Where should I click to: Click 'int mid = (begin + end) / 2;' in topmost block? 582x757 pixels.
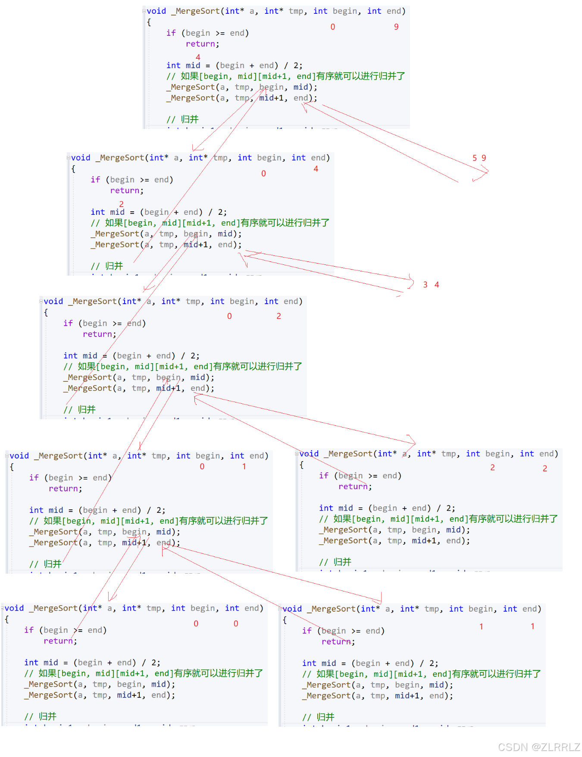tap(235, 66)
